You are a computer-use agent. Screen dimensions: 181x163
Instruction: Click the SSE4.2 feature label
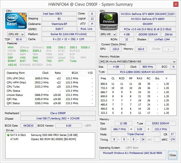pyautogui.click(x=37, y=51)
